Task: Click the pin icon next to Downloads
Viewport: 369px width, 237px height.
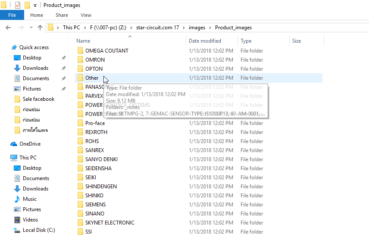Action: tap(63, 68)
